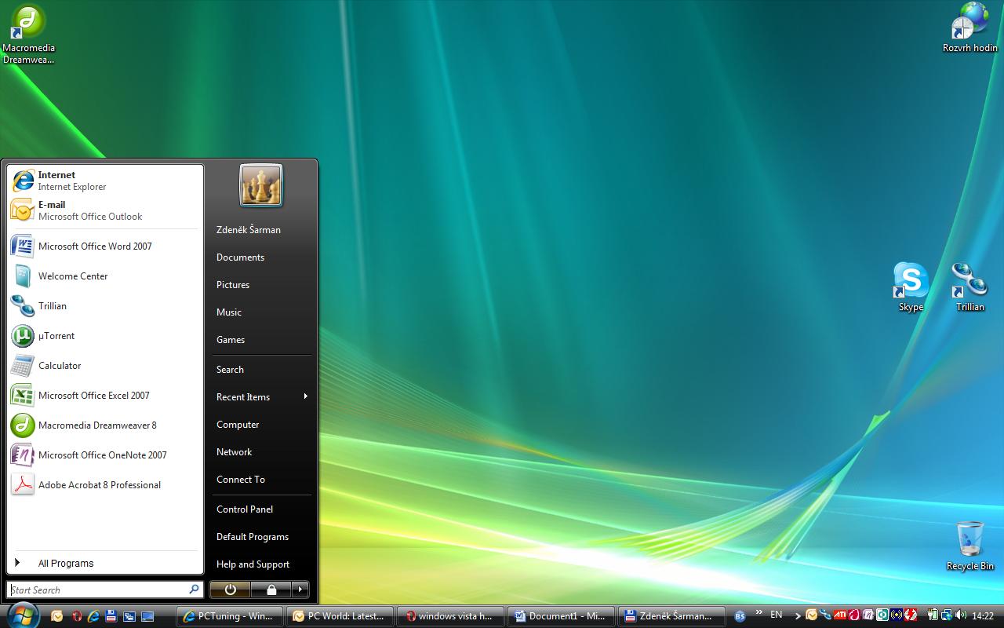Click the battery power tray icon
The image size is (1004, 628).
(x=933, y=615)
